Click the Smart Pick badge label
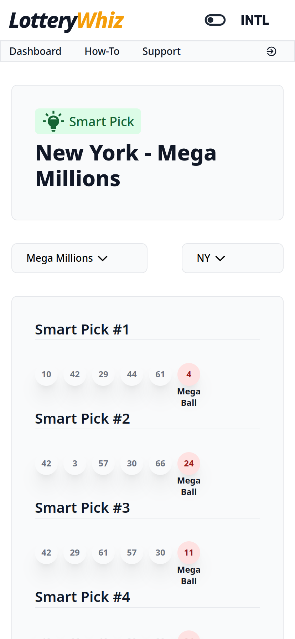This screenshot has width=295, height=639. pyautogui.click(x=102, y=122)
